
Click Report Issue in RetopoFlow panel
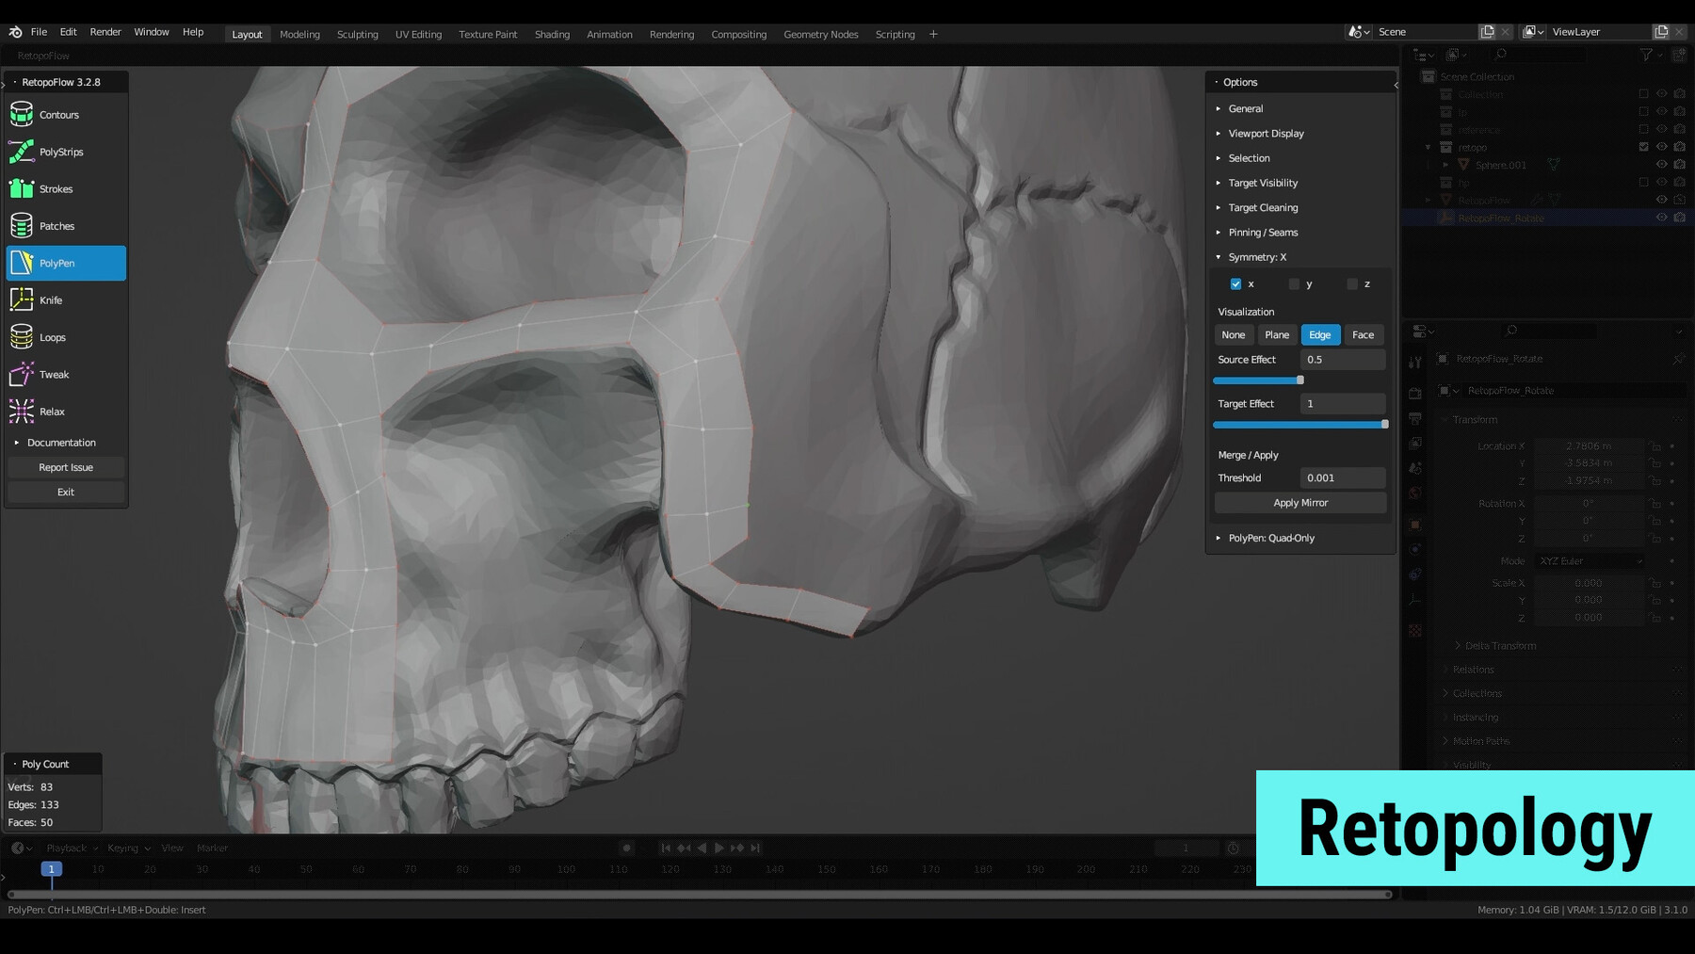point(65,467)
